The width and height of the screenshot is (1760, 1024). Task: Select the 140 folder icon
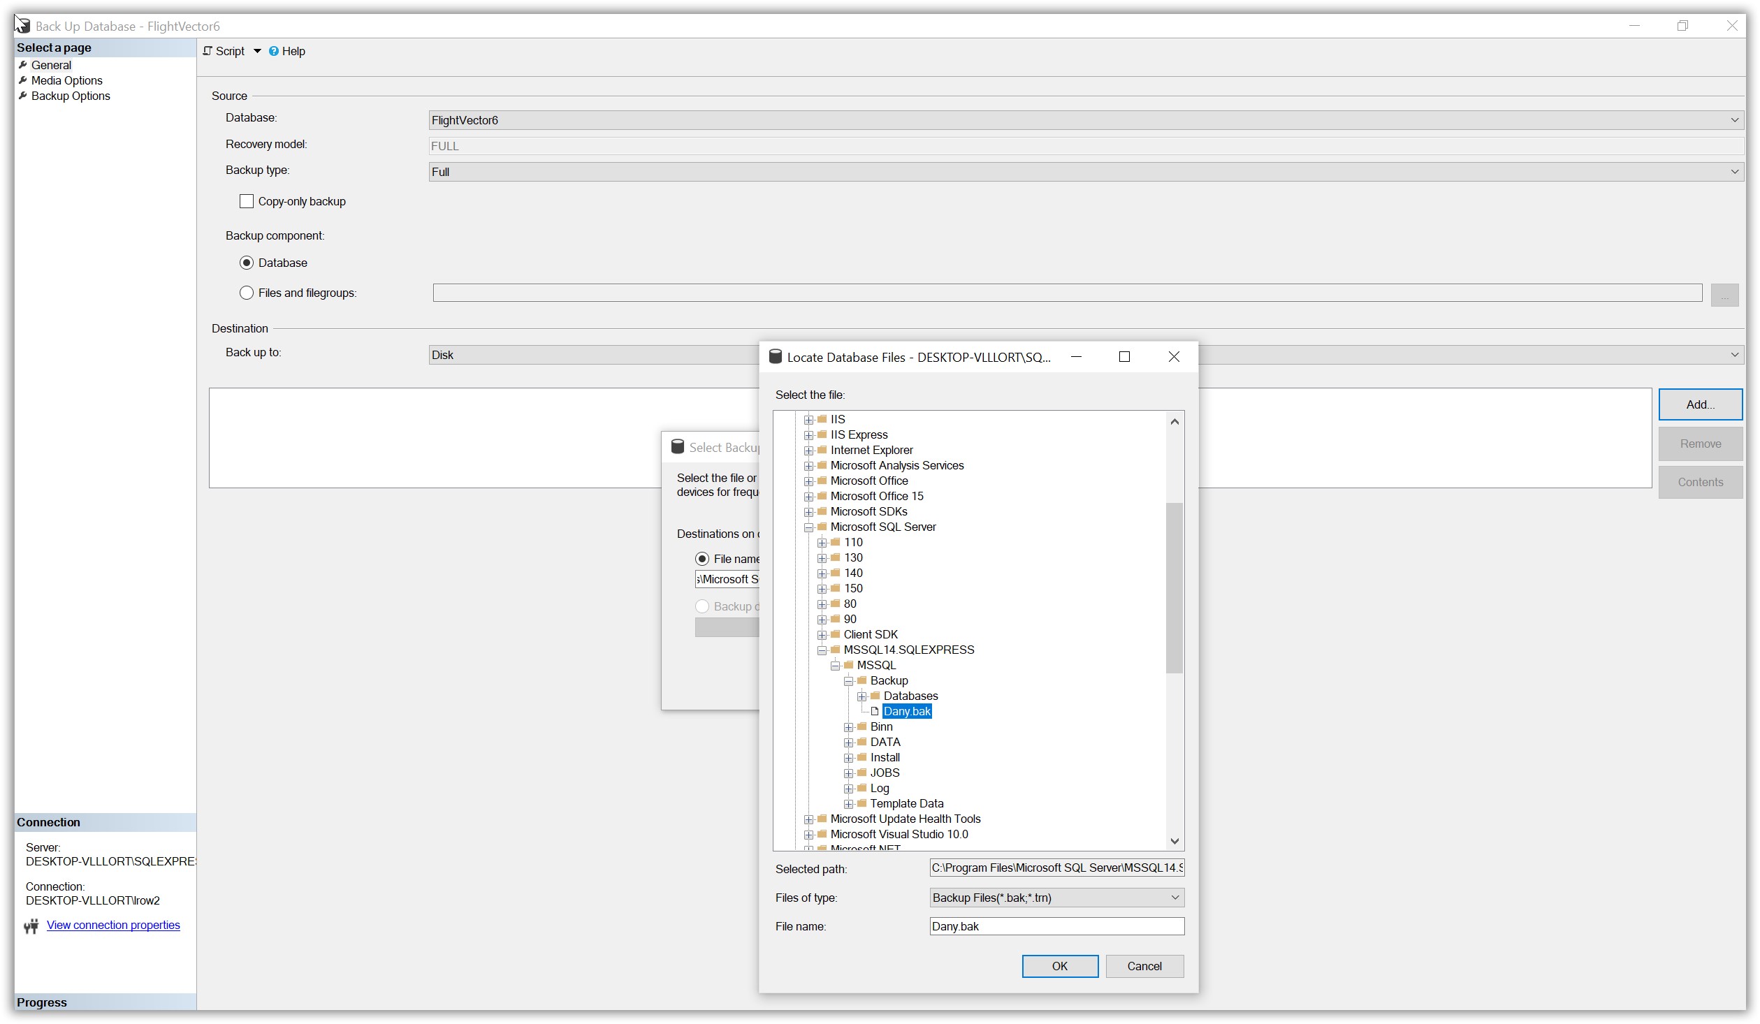(835, 573)
